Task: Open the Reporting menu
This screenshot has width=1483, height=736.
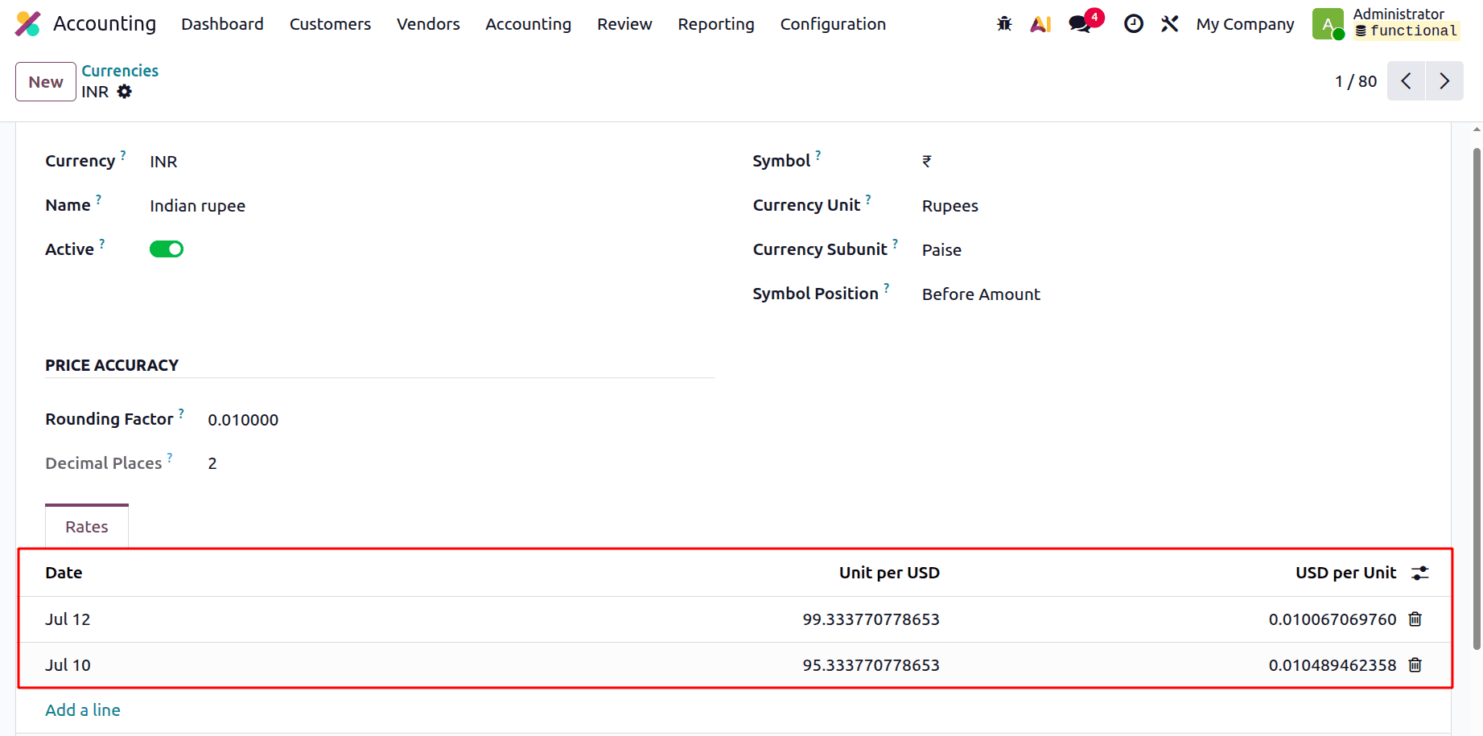Action: click(x=716, y=24)
